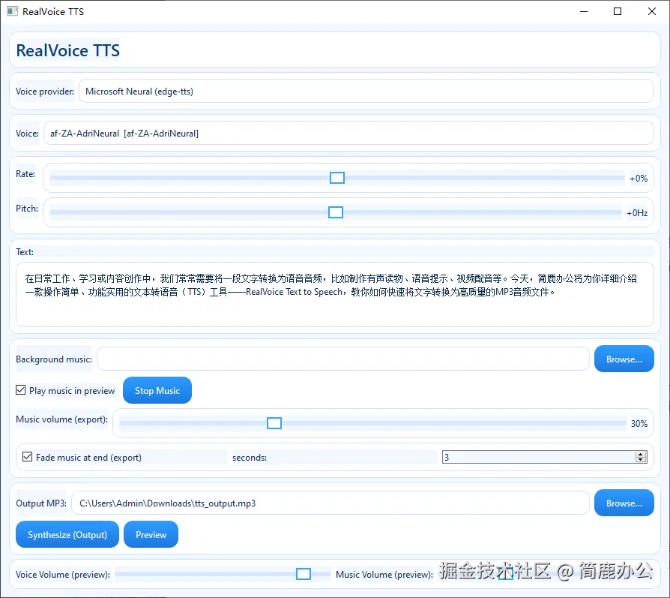Image resolution: width=670 pixels, height=598 pixels.
Task: Click the "+0Hz" pitch value label
Action: click(637, 213)
